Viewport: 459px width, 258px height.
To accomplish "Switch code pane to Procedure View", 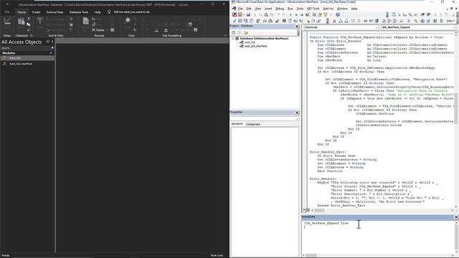I will [x=304, y=210].
